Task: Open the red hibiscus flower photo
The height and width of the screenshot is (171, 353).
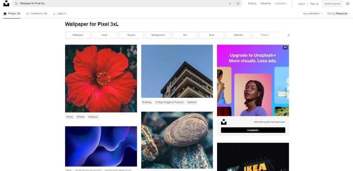Action: 101,79
